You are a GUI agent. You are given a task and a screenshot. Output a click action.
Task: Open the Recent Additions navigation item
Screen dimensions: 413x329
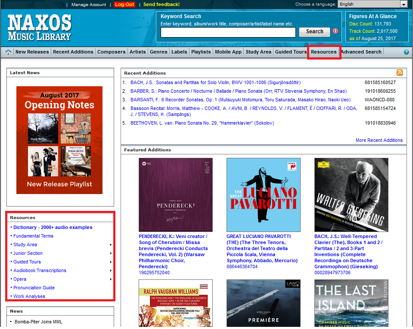[73, 52]
